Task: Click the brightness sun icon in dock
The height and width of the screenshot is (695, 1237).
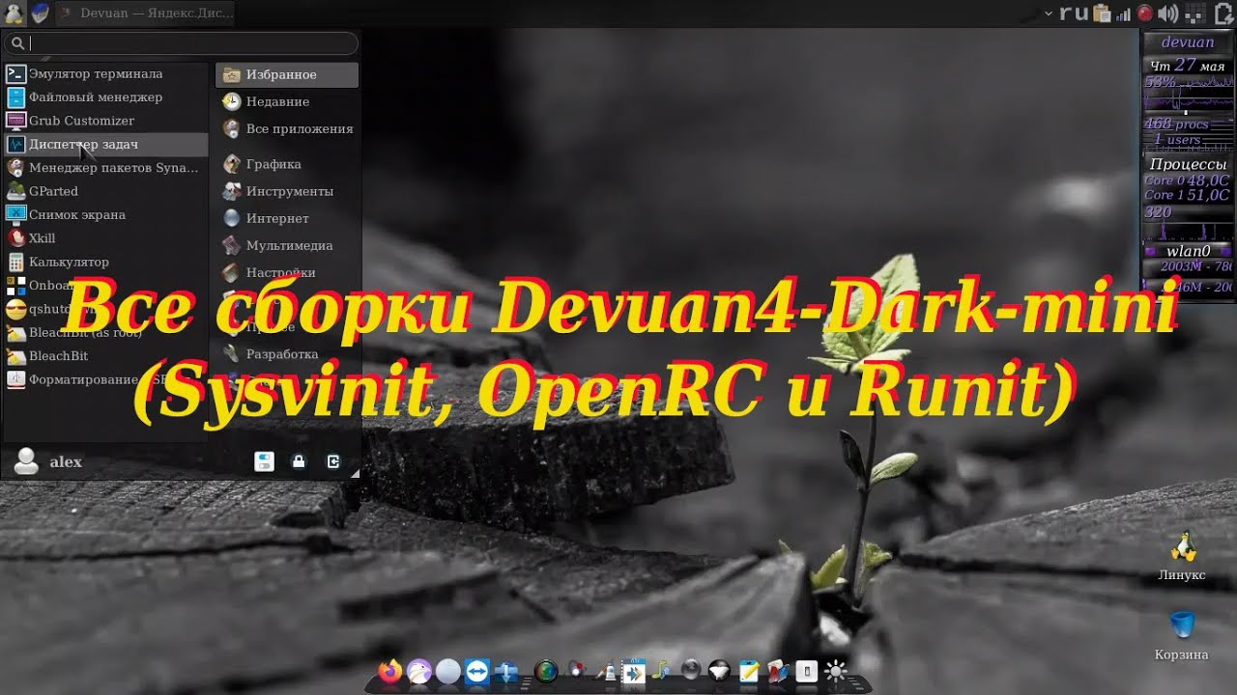Action: click(x=835, y=671)
